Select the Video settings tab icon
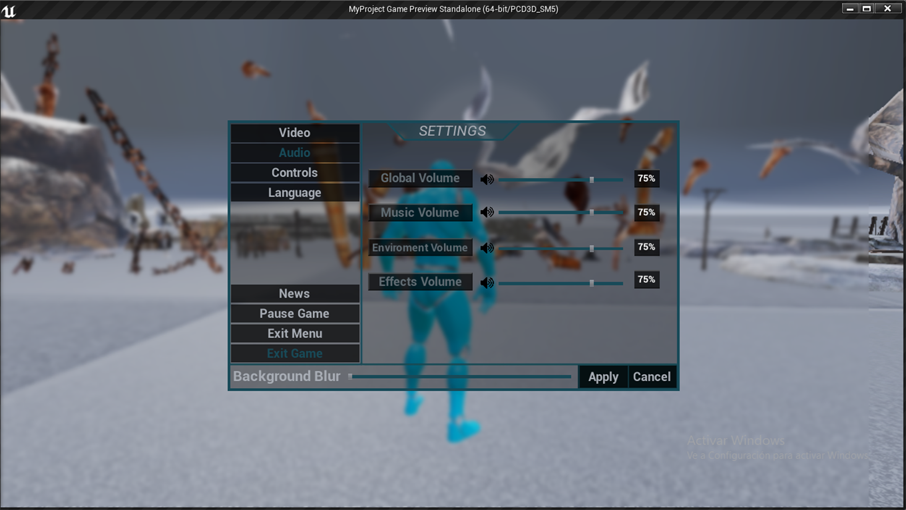This screenshot has height=510, width=906. 294,132
